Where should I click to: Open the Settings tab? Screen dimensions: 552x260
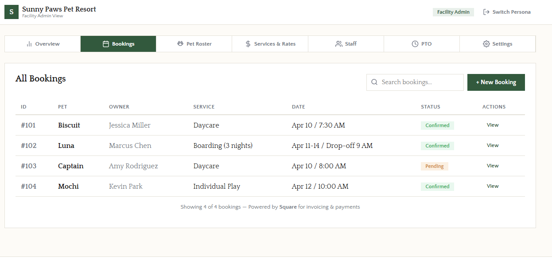point(498,44)
